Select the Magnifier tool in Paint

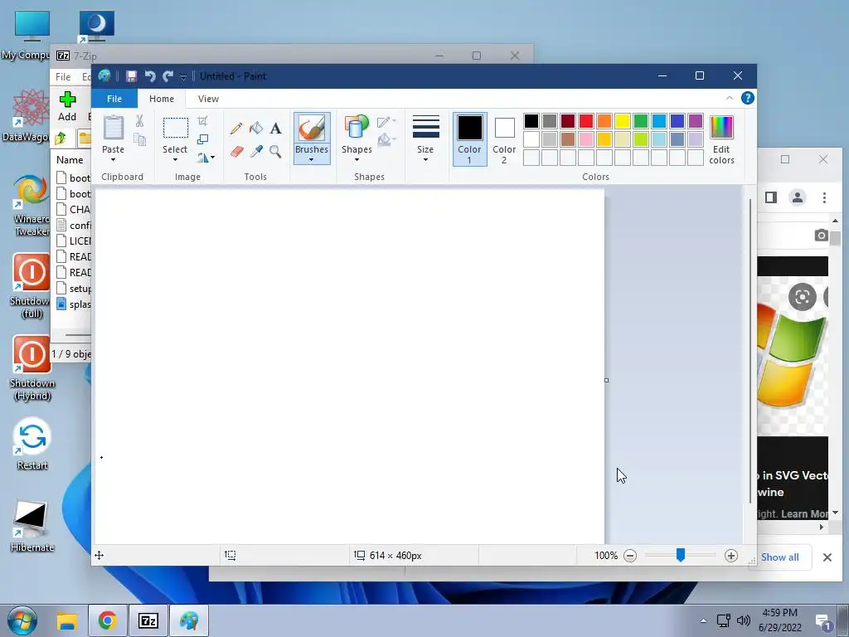(275, 151)
